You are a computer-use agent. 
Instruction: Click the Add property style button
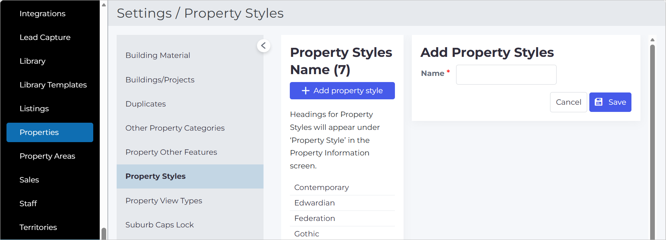coord(342,91)
